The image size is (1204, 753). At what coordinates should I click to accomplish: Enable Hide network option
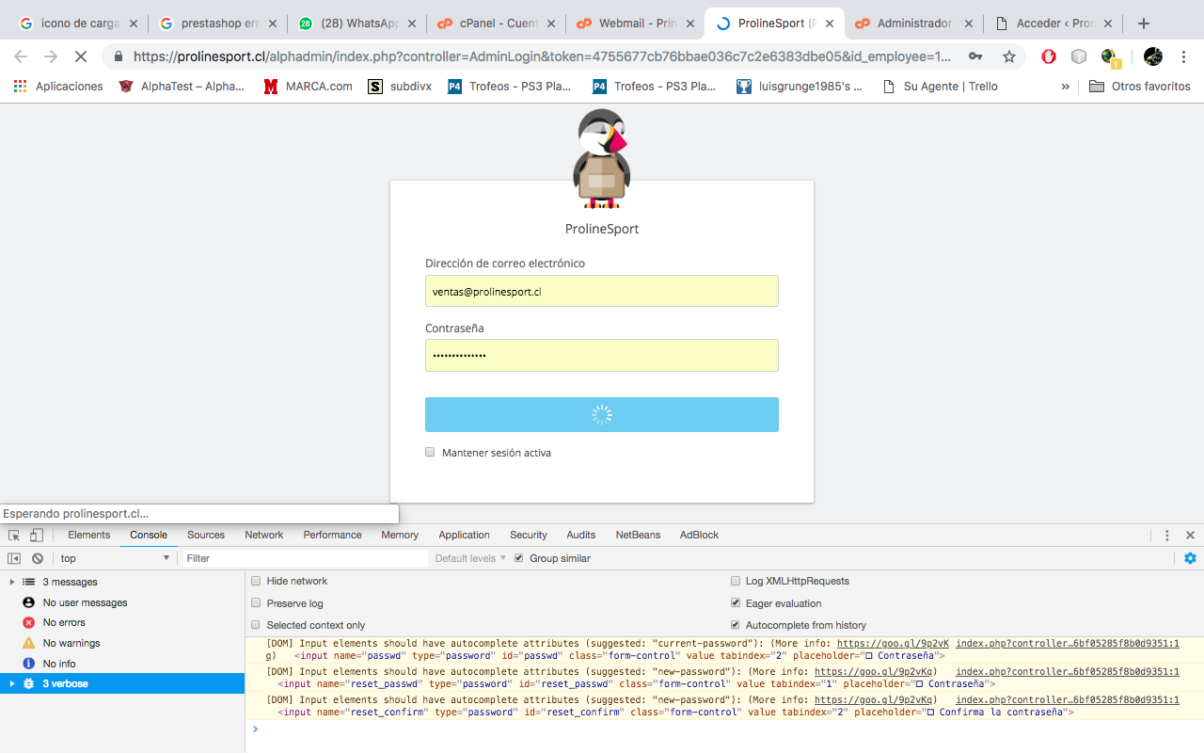[x=256, y=582]
